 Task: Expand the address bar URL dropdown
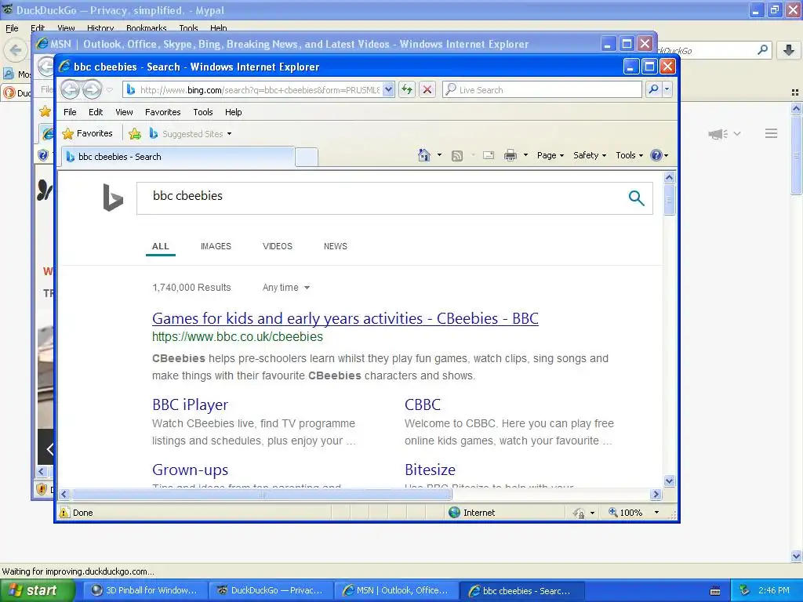coord(389,89)
